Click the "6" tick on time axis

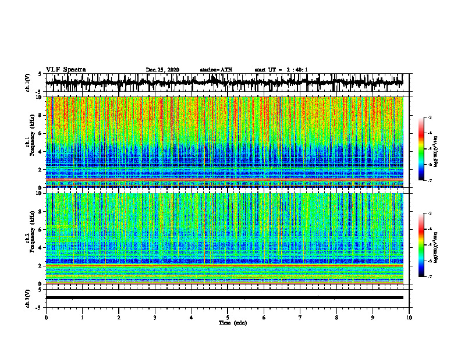click(x=264, y=318)
